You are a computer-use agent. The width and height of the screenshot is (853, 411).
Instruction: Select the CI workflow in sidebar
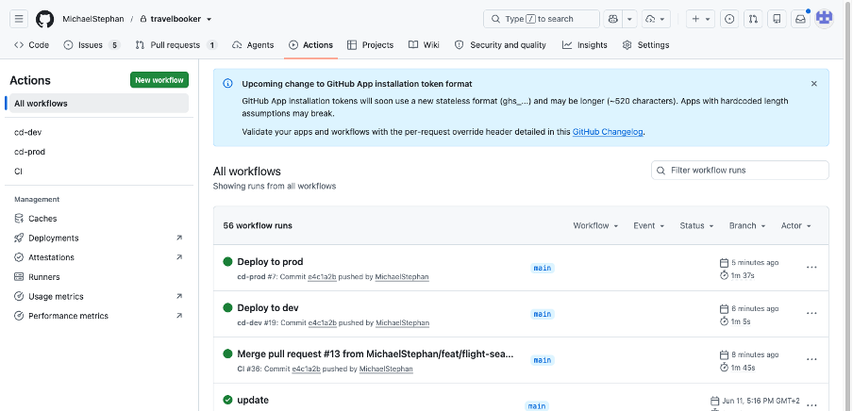pos(99,172)
